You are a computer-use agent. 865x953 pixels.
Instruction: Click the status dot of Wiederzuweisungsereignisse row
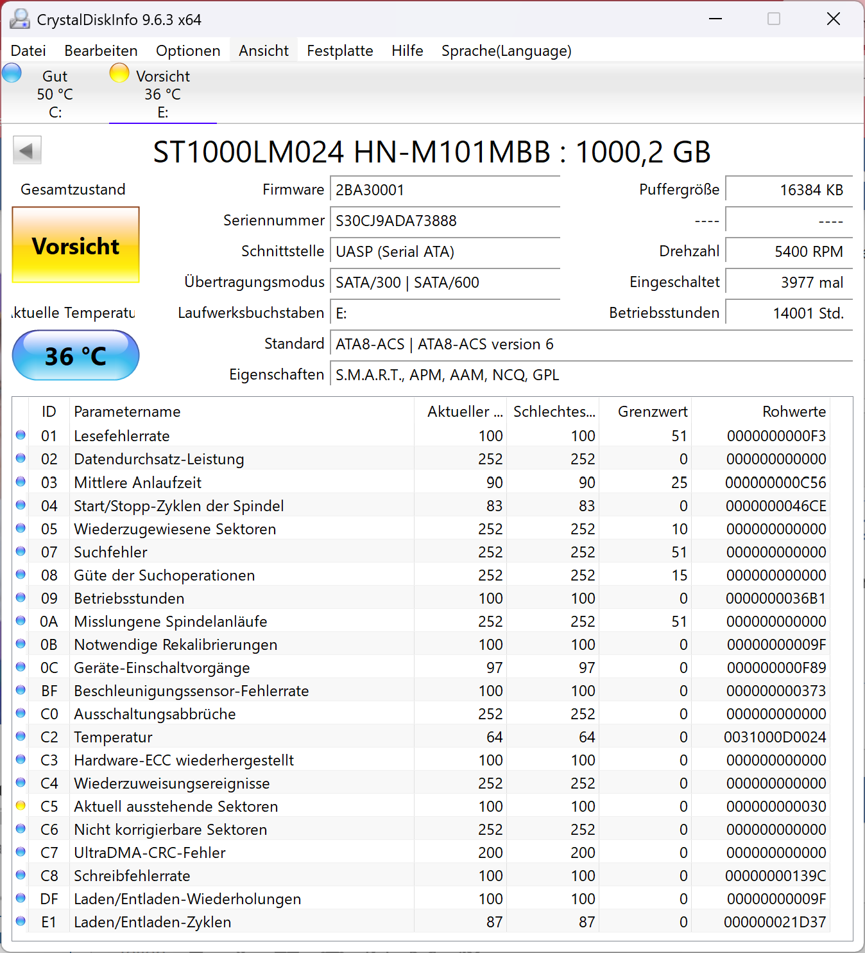click(x=21, y=782)
